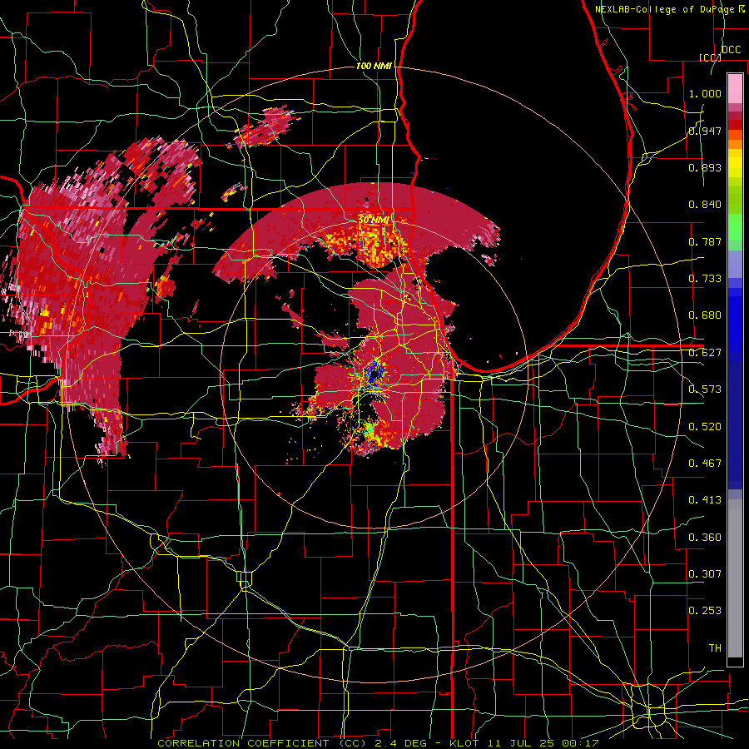Click the 100 NMI range ring label
Image resolution: width=749 pixels, height=749 pixels.
coord(374,66)
